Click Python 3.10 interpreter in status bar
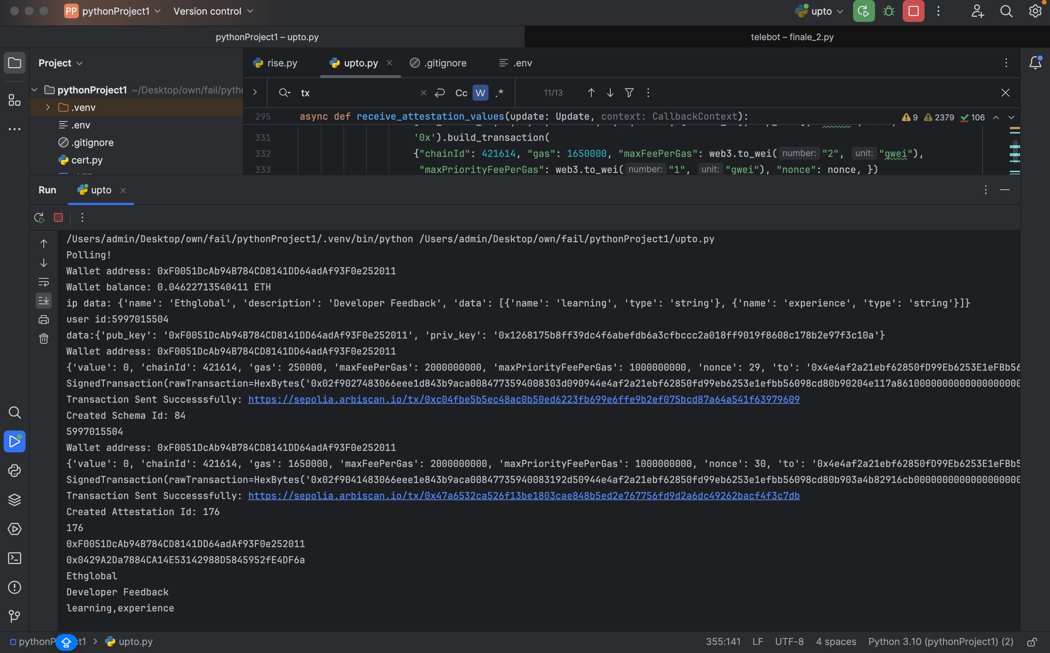Image resolution: width=1050 pixels, height=653 pixels. (x=940, y=642)
